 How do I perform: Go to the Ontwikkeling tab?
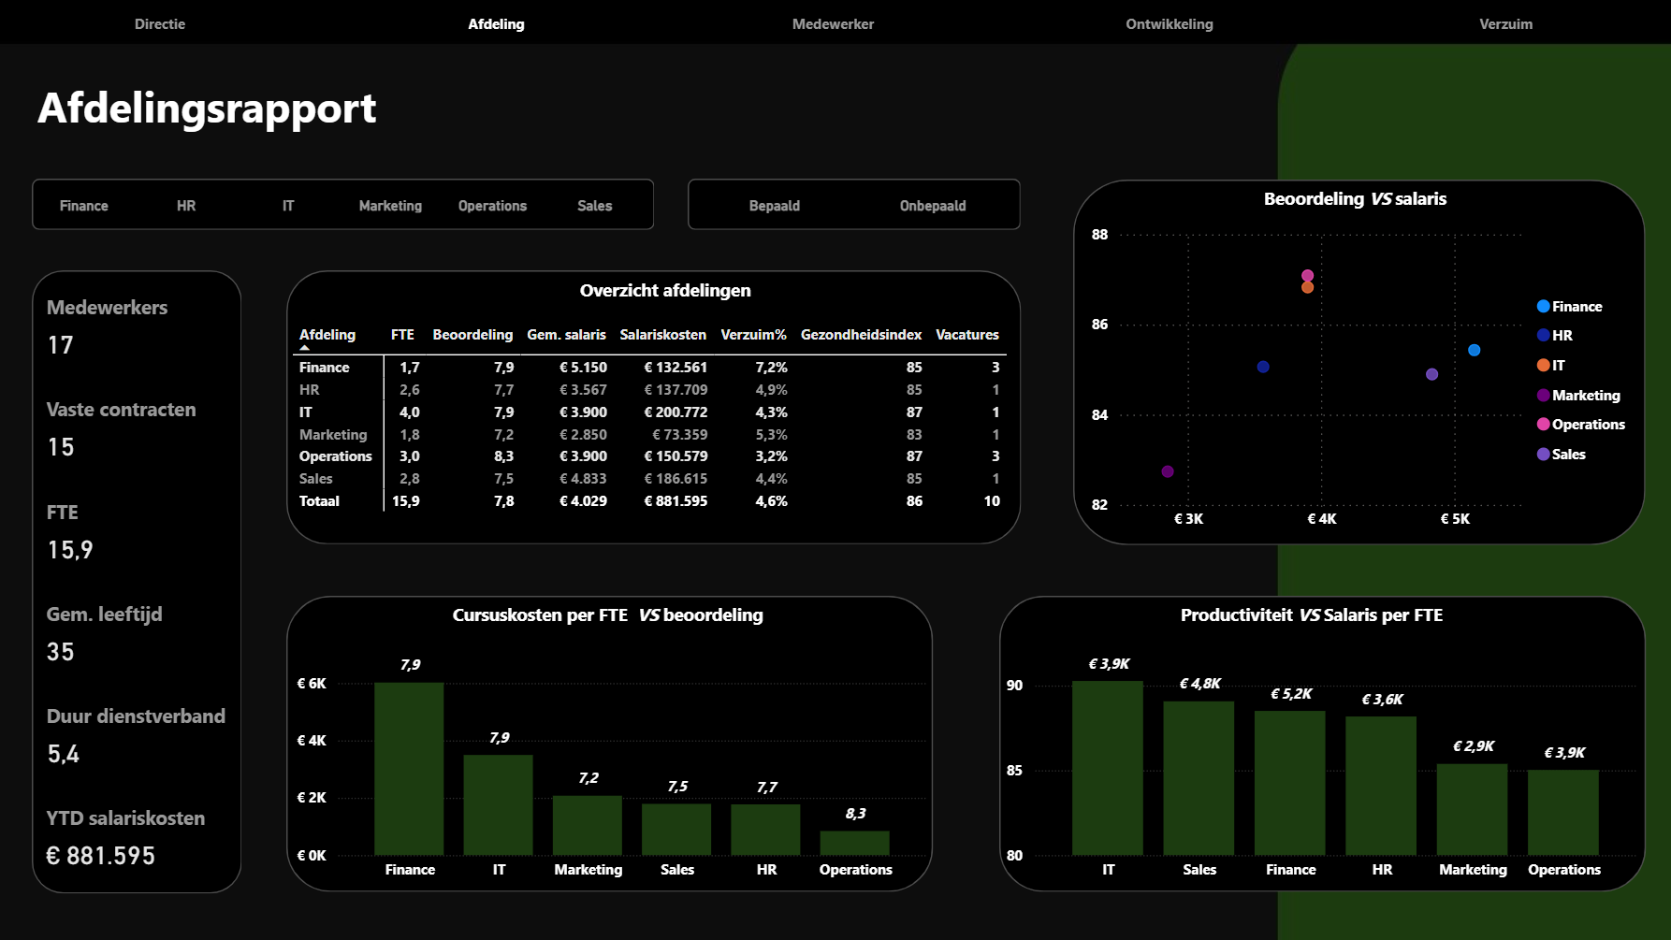click(1169, 24)
